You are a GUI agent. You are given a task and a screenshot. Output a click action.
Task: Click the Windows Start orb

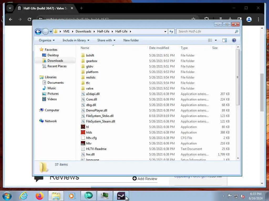click(7, 196)
